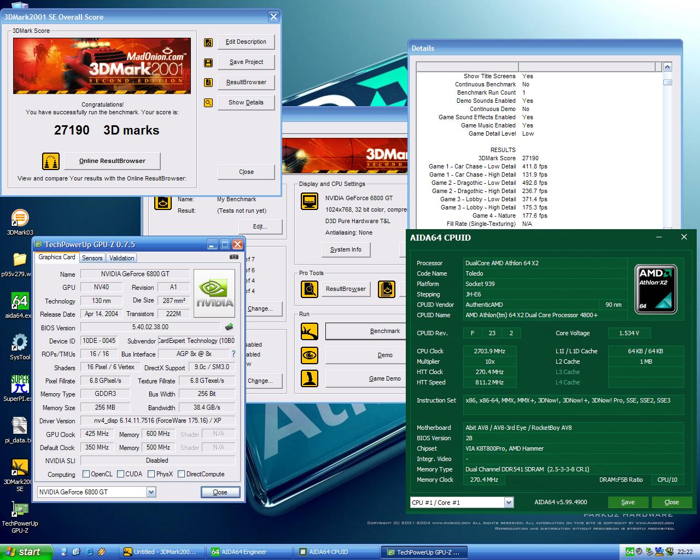This screenshot has height=560, width=700.
Task: Click the Save Project floppy disk icon
Action: [x=208, y=63]
